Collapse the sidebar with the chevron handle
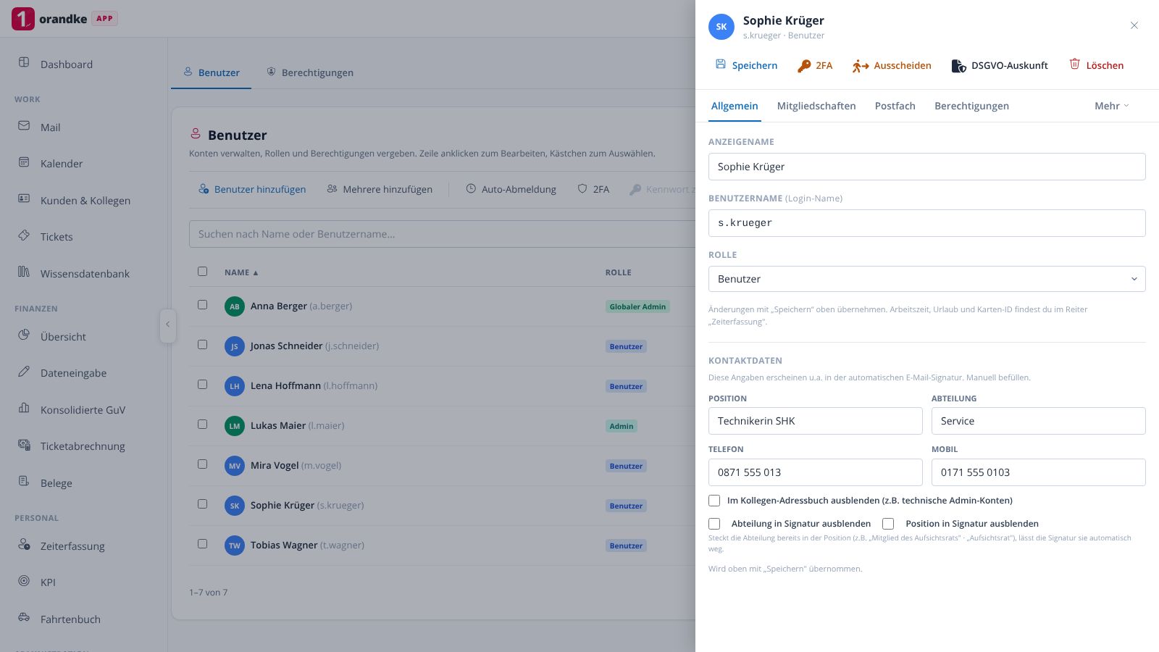 tap(167, 325)
